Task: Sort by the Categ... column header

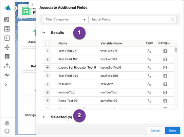Action: coord(164,43)
